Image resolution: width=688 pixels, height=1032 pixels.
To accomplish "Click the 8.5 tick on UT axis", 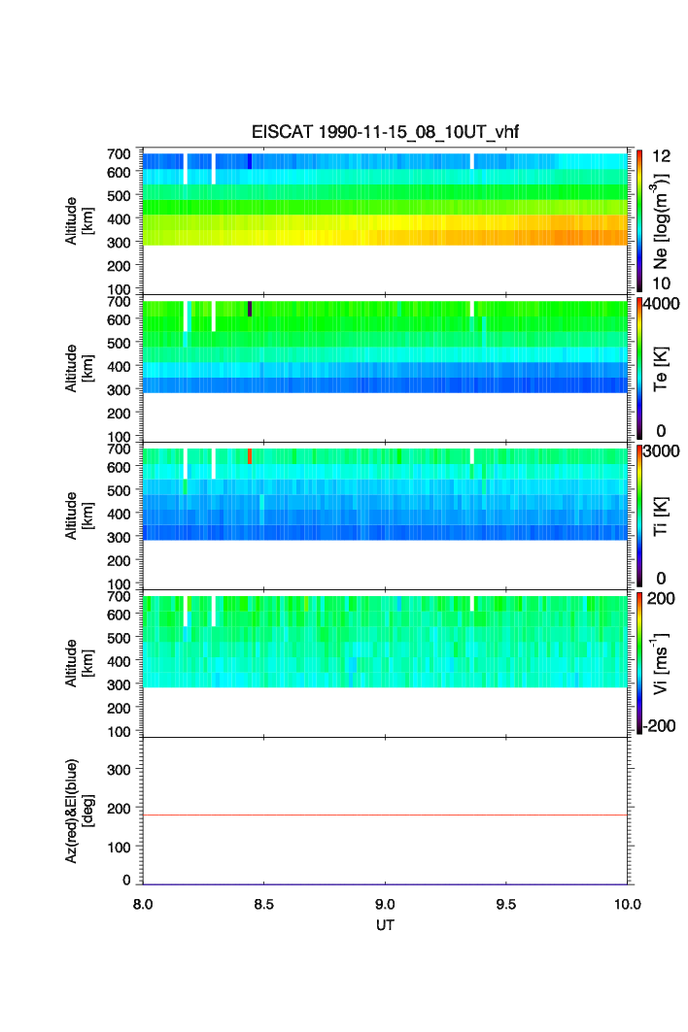I will click(263, 904).
